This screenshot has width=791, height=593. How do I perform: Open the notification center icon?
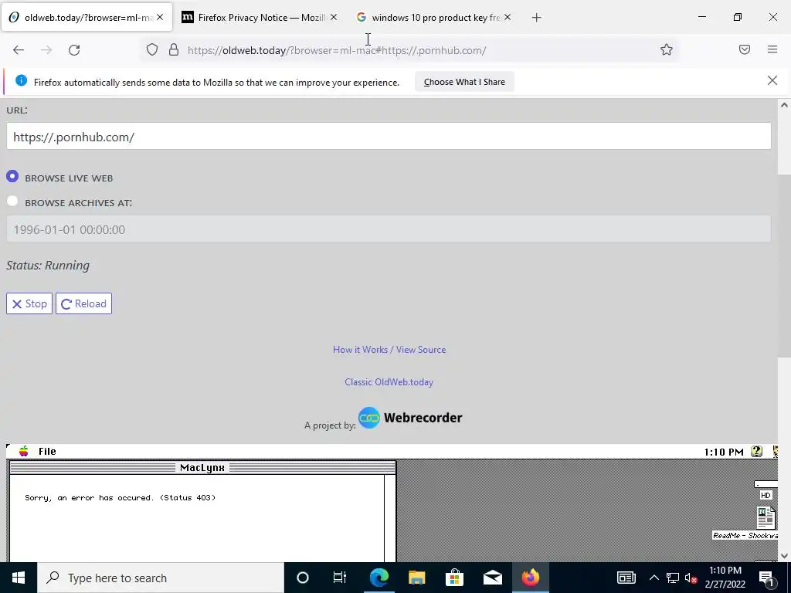click(x=766, y=578)
